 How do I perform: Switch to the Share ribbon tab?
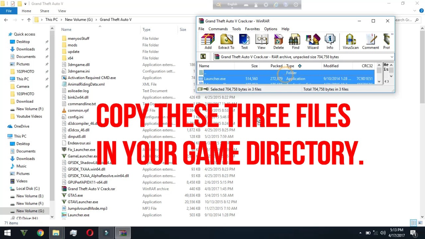pyautogui.click(x=44, y=11)
